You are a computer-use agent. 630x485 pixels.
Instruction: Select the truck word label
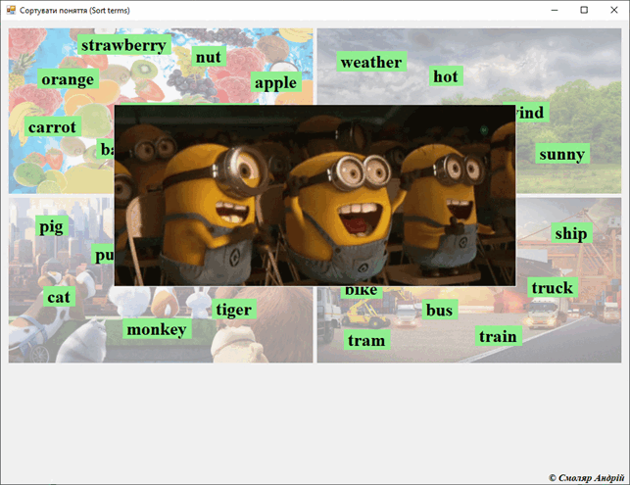pyautogui.click(x=553, y=287)
